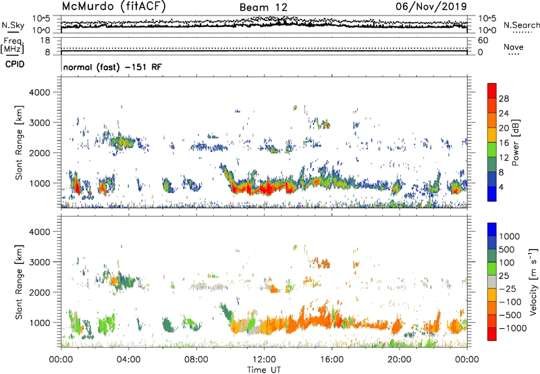Click the Time UT axis title

[264, 370]
